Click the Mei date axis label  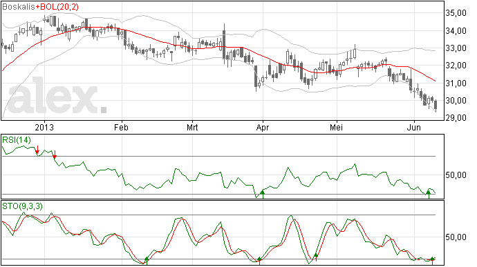pyautogui.click(x=337, y=127)
